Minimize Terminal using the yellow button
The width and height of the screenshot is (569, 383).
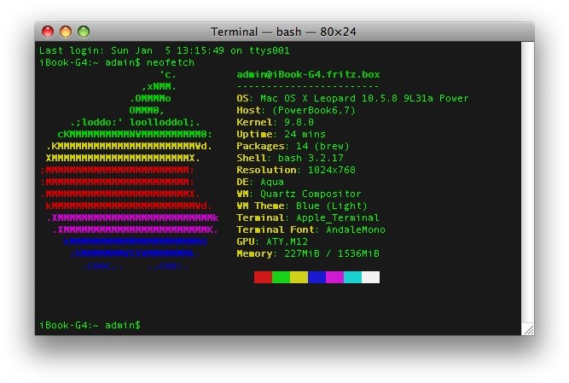tap(66, 32)
